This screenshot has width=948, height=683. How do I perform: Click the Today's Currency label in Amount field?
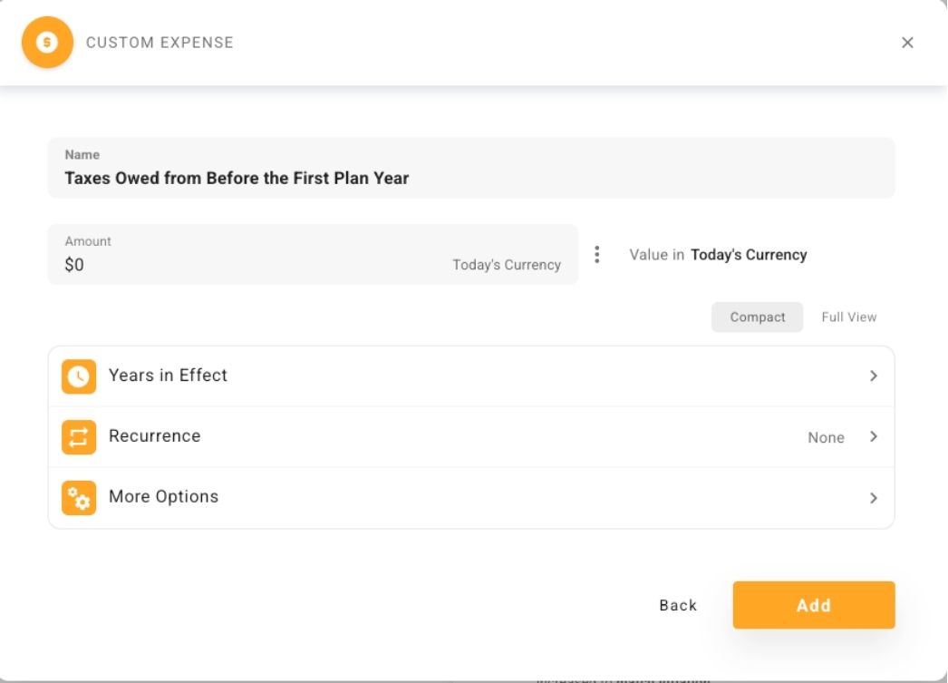point(507,264)
